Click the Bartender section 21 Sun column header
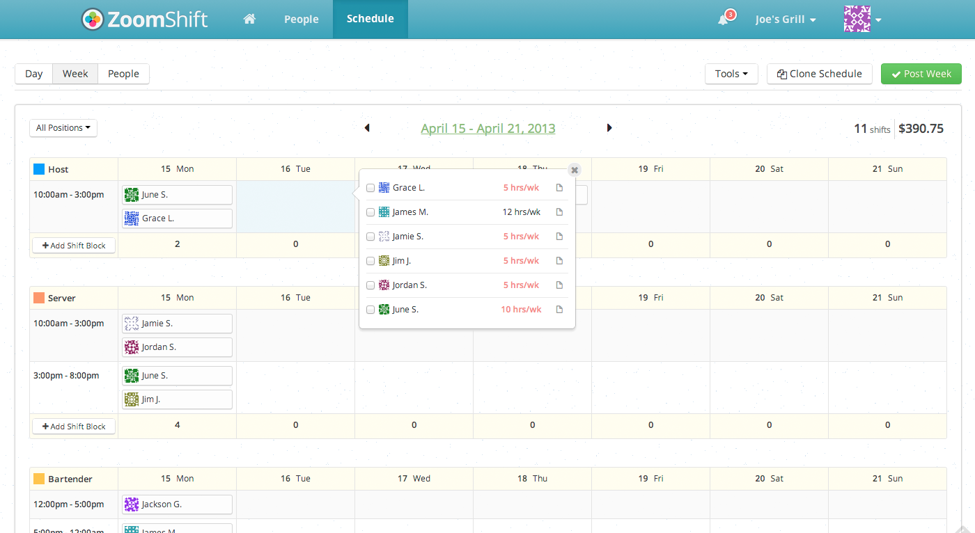Screen dimensions: 975x533 tap(887, 479)
